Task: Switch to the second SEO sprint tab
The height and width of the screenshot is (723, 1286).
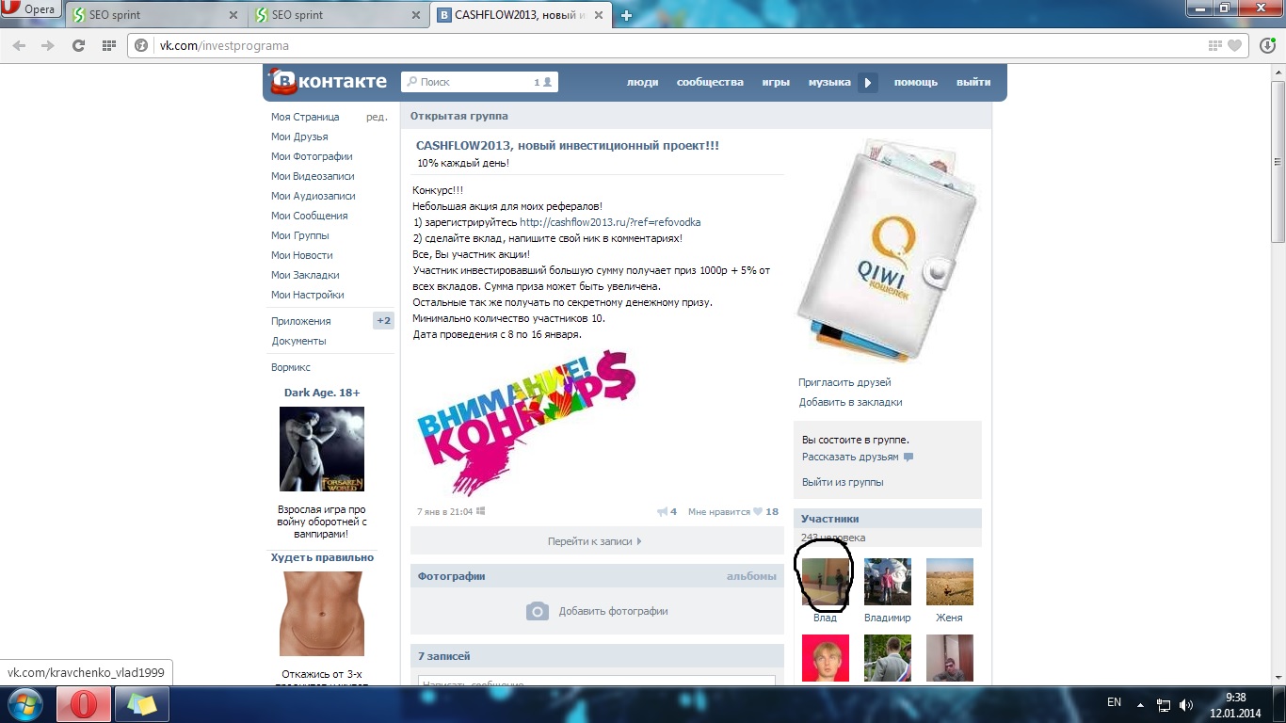Action: click(x=340, y=15)
